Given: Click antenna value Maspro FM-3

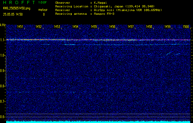Looking at the screenshot, I should (104, 14).
